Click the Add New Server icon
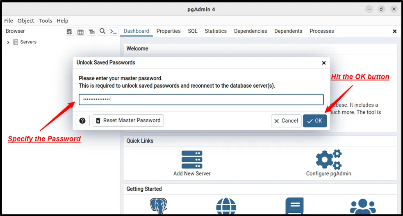Screen dimensions: 403x216 [x=192, y=159]
